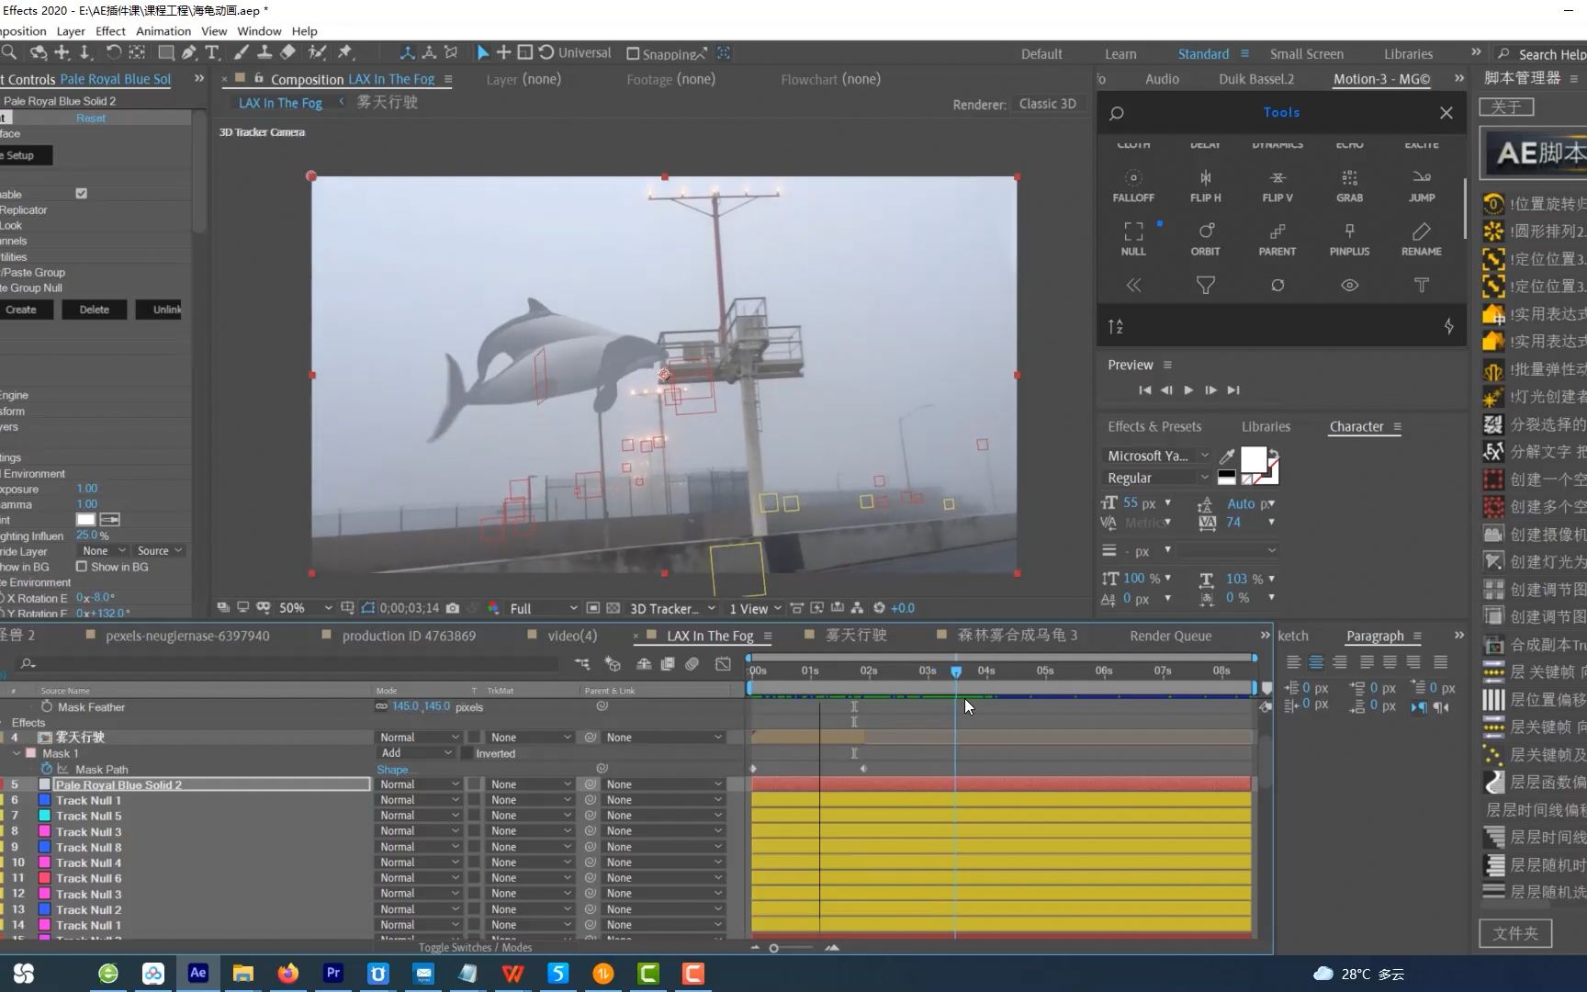The image size is (1587, 992).
Task: Open the Window menu
Action: [x=259, y=30]
